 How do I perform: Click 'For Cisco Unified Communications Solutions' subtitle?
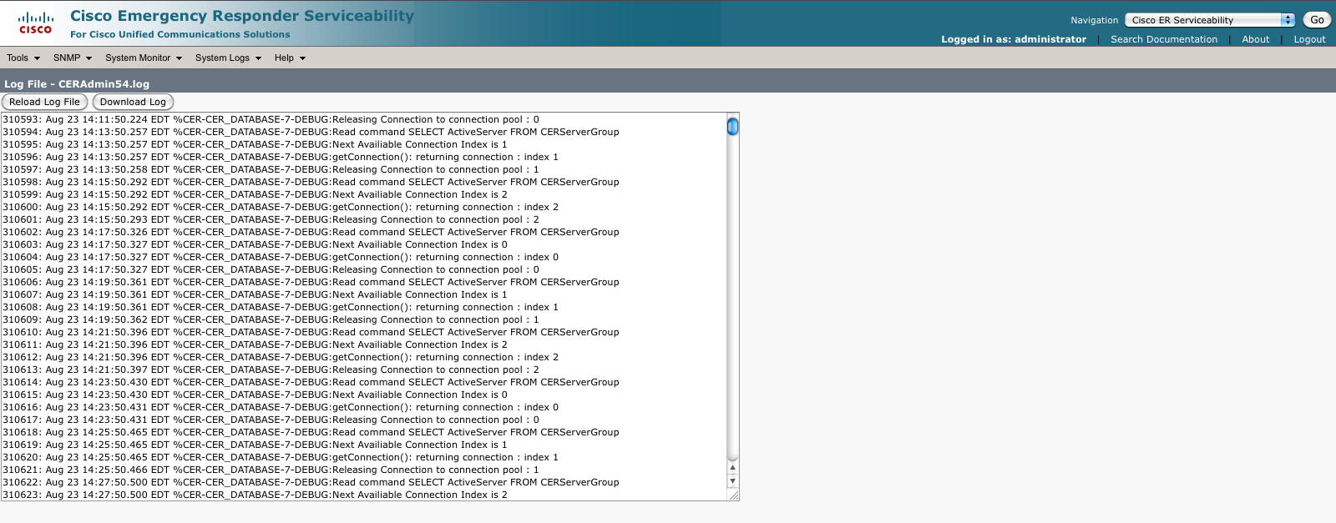point(180,34)
